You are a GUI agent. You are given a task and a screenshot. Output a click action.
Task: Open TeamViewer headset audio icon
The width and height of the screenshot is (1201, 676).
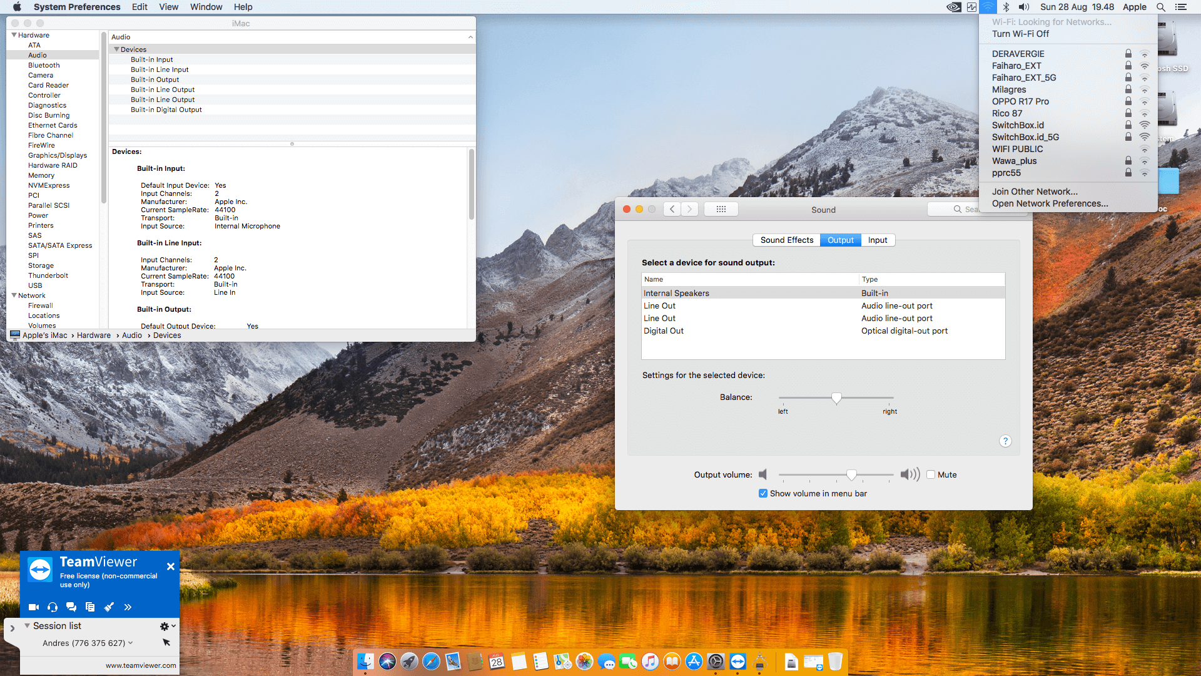53,607
